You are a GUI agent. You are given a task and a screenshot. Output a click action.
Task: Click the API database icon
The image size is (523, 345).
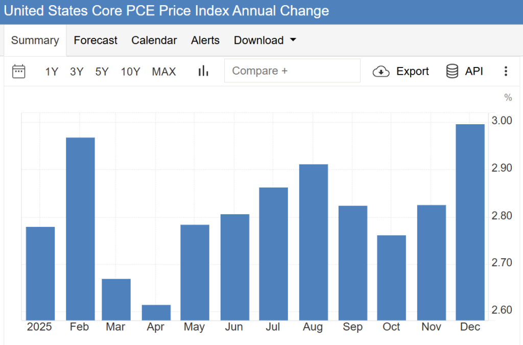452,71
